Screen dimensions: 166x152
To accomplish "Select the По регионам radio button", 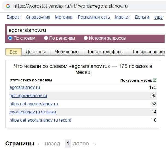I will (46, 38).
